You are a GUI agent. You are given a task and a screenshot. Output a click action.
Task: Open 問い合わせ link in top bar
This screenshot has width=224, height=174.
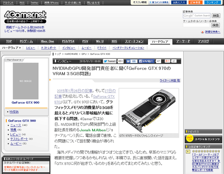(94, 2)
